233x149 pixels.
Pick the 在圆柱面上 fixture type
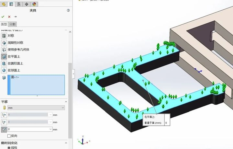(4, 63)
